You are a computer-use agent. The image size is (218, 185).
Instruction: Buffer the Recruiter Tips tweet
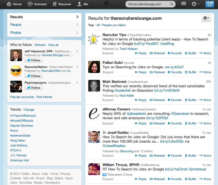coord(191,53)
